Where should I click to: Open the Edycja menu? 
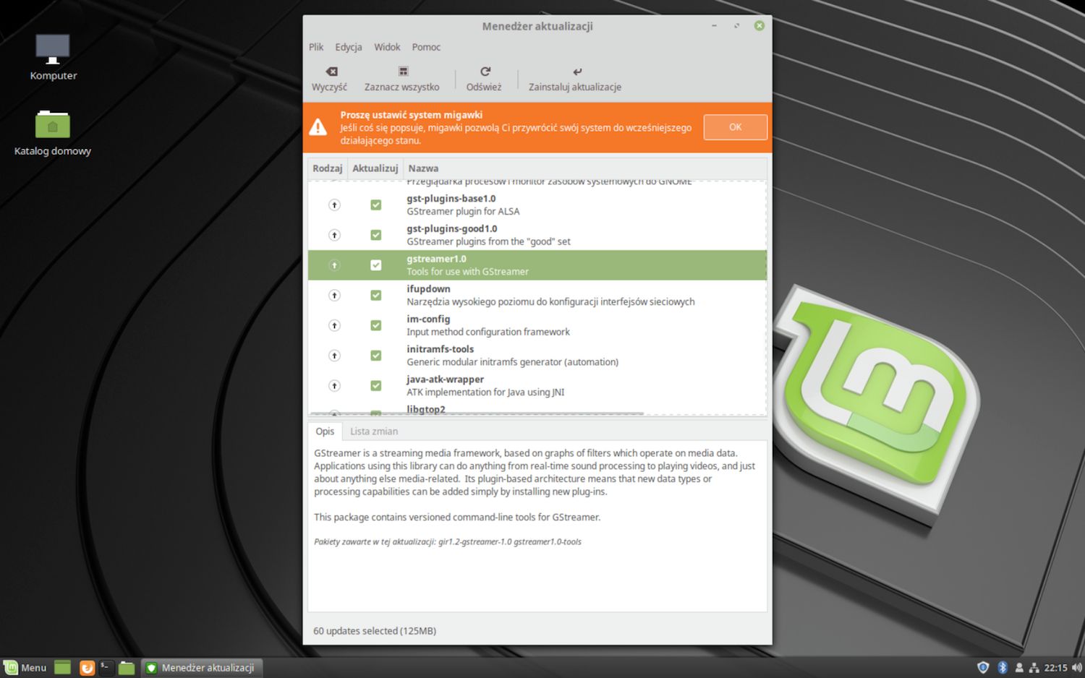(349, 47)
